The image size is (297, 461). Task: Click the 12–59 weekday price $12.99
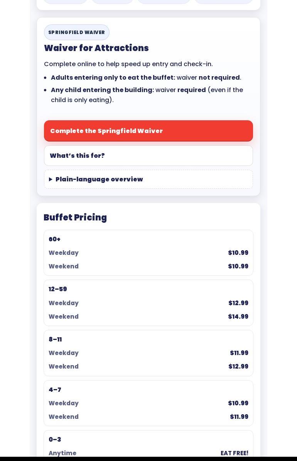point(238,303)
